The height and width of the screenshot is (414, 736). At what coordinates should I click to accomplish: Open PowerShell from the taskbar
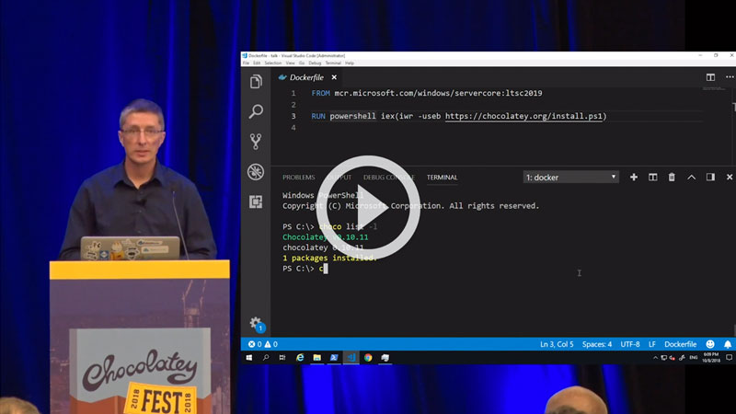coord(334,358)
